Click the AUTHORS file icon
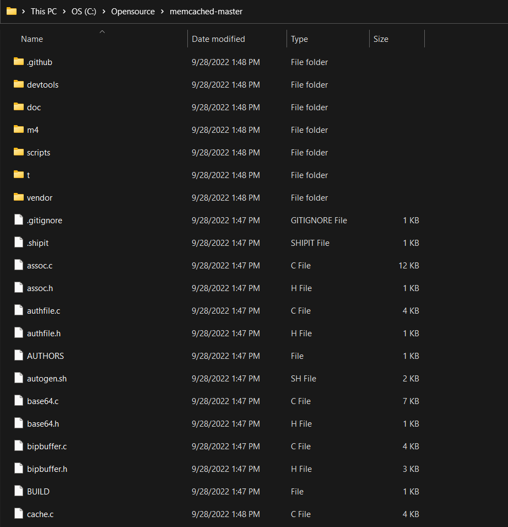Viewport: 508px width, 527px height. point(19,355)
